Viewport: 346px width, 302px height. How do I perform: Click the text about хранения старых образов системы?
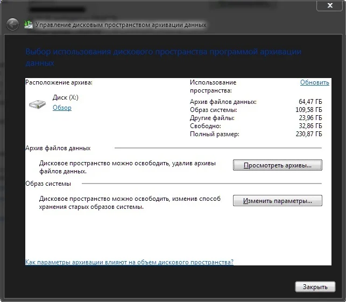[130, 202]
